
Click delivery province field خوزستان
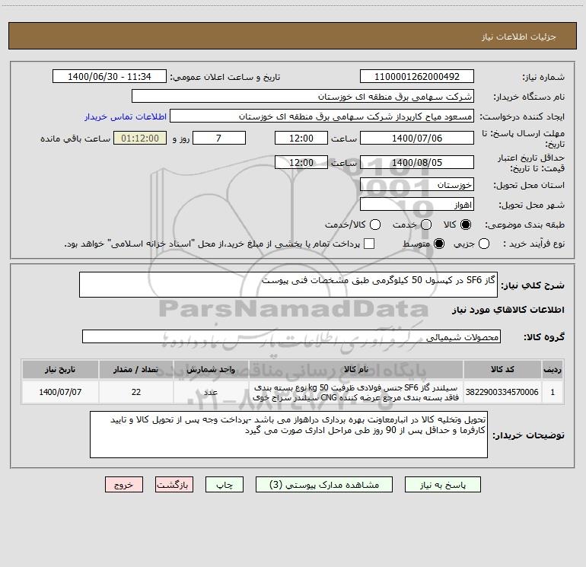click(x=417, y=184)
